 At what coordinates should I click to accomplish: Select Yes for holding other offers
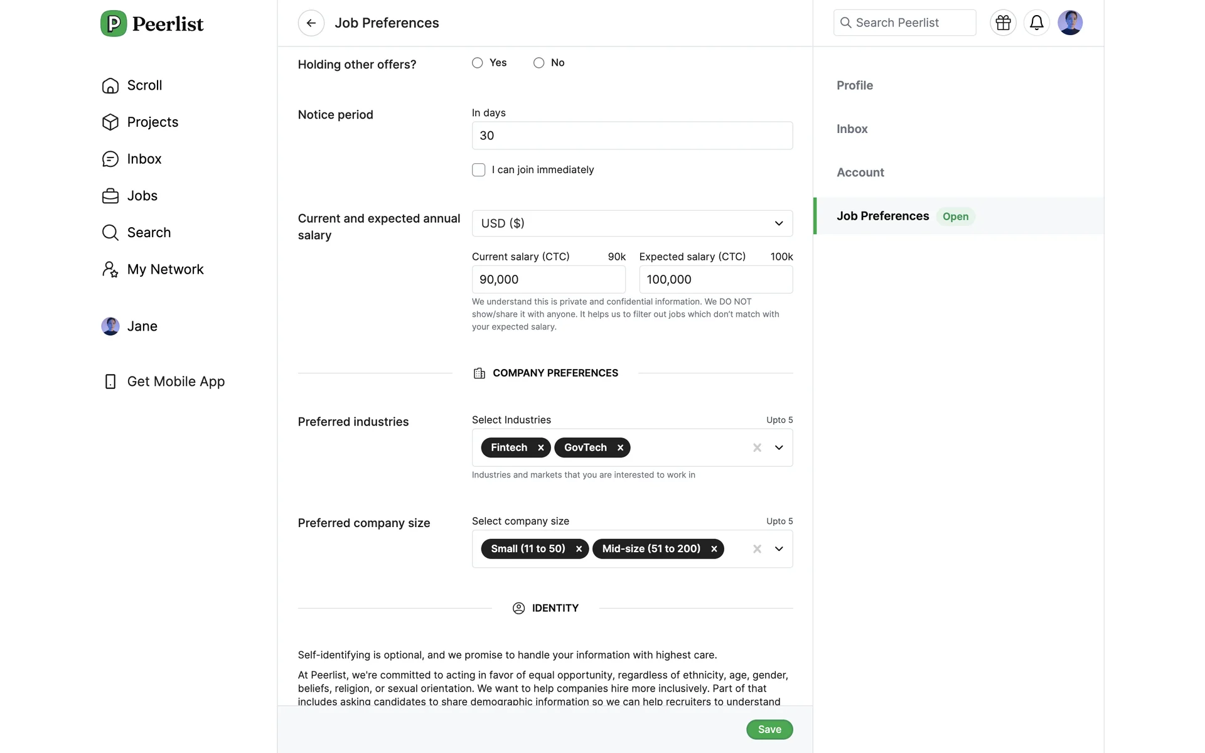click(478, 63)
